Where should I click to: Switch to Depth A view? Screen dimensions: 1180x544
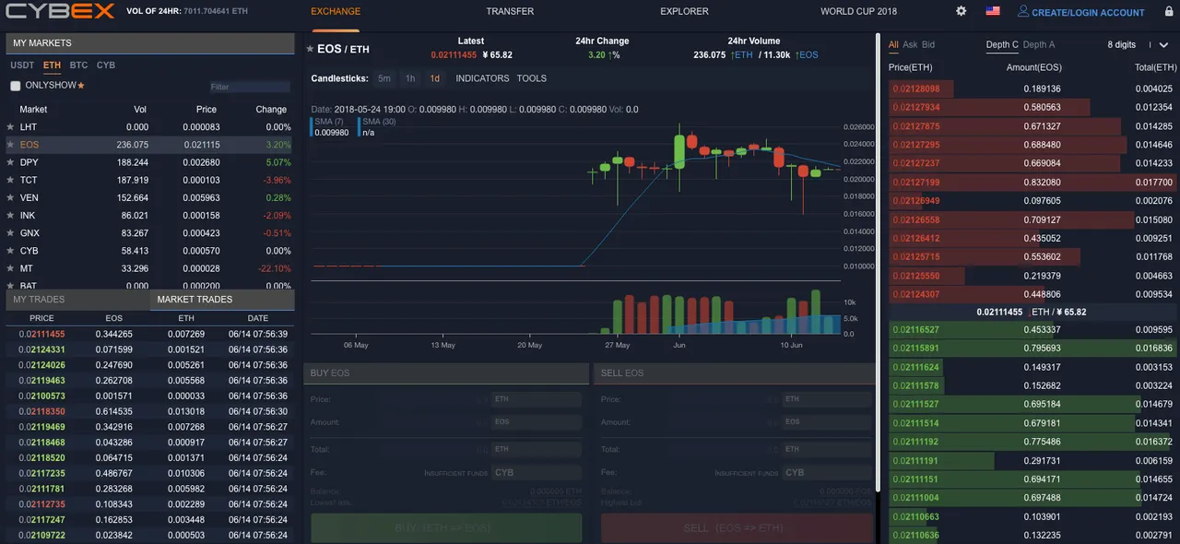(x=1039, y=44)
